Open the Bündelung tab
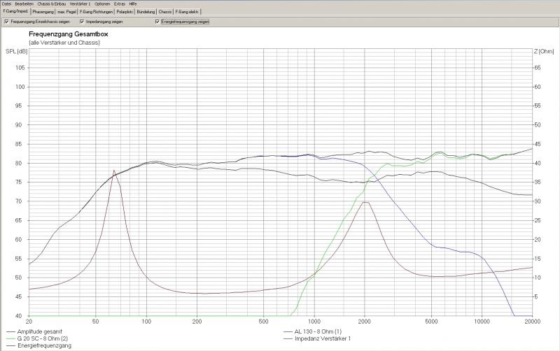Image resolution: width=560 pixels, height=351 pixels. pyautogui.click(x=146, y=12)
